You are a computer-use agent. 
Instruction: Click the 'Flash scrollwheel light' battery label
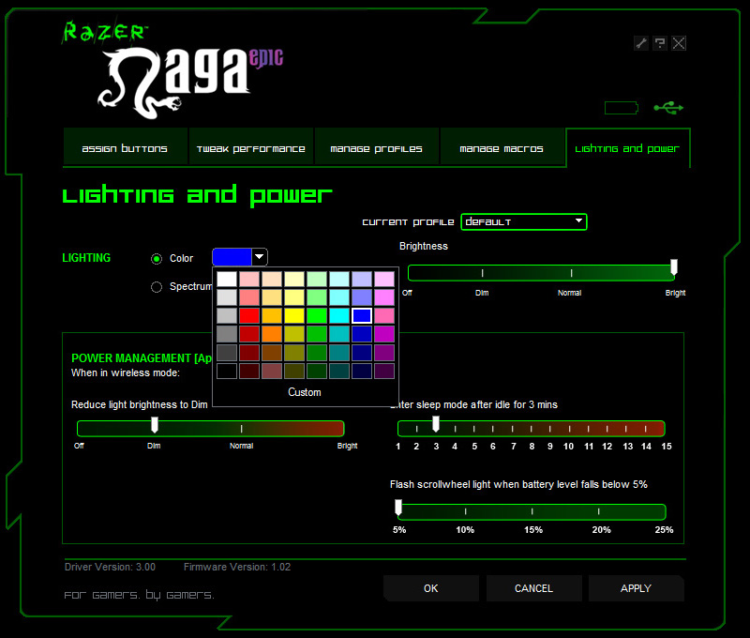point(519,485)
